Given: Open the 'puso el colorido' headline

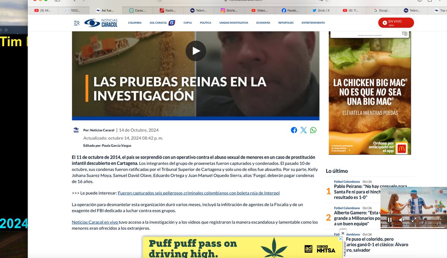Looking at the screenshot, I should click(x=377, y=245).
